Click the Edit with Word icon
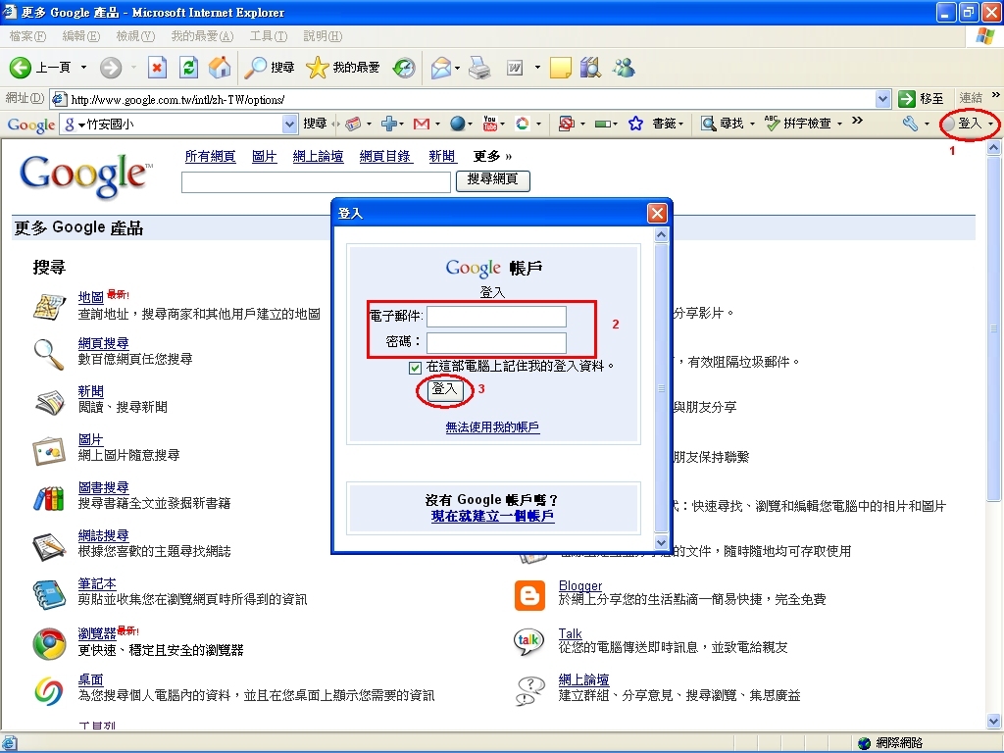1004x753 pixels. (x=515, y=68)
